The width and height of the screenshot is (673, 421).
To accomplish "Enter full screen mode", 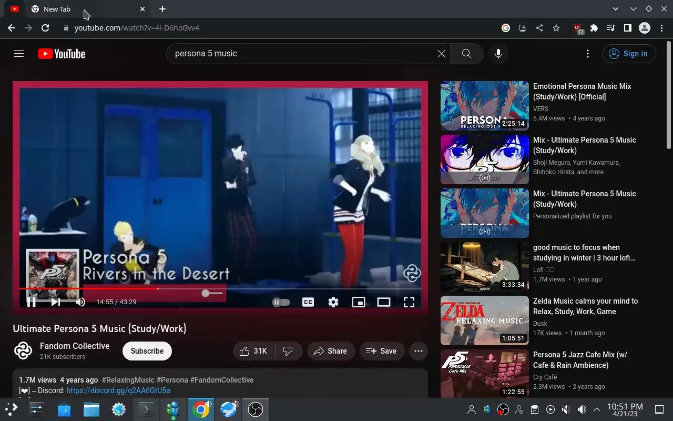I will (409, 302).
